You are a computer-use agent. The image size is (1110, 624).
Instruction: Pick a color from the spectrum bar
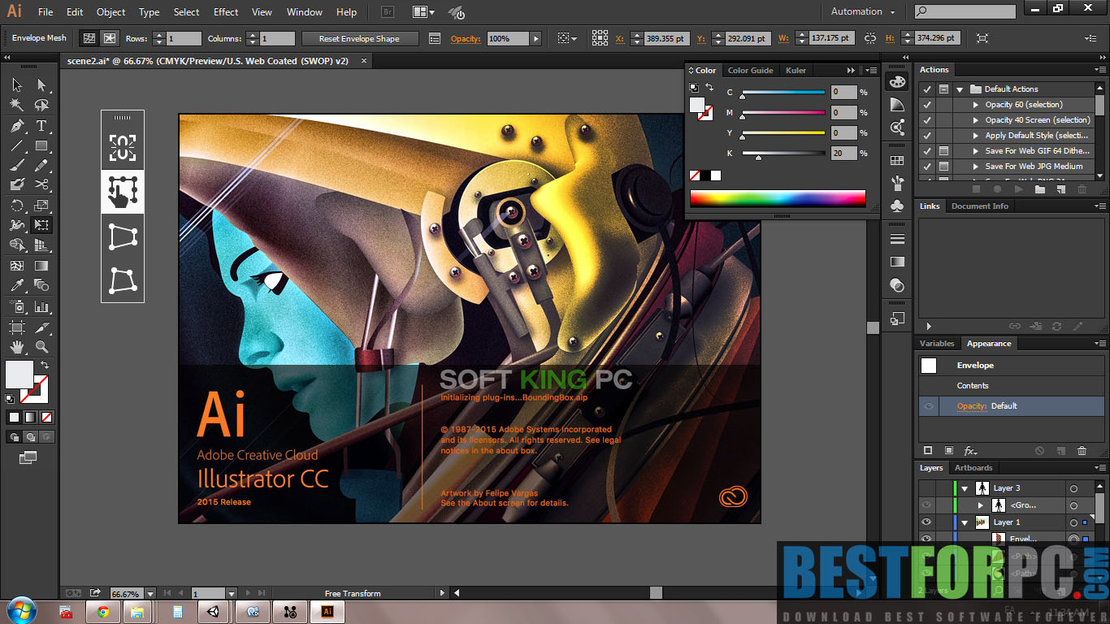point(778,198)
